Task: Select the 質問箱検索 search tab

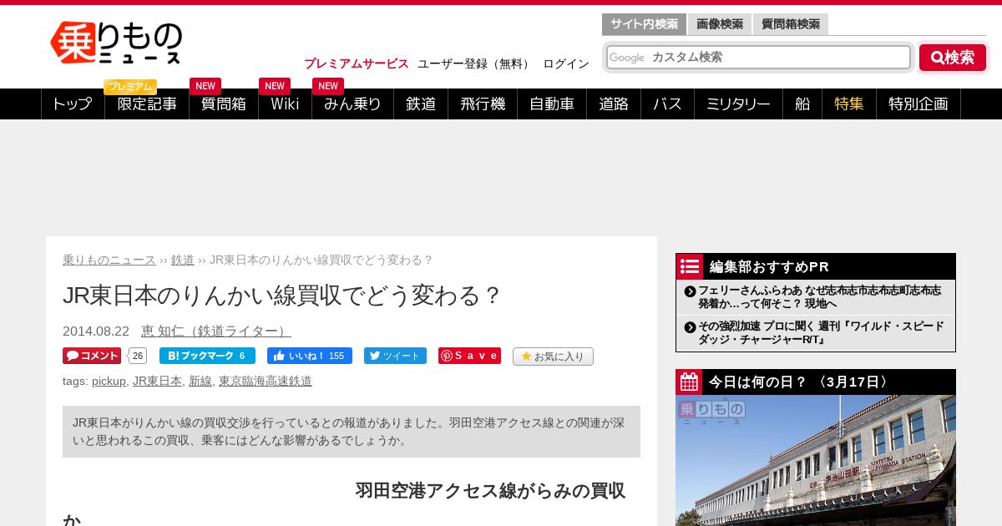Action: (x=790, y=24)
